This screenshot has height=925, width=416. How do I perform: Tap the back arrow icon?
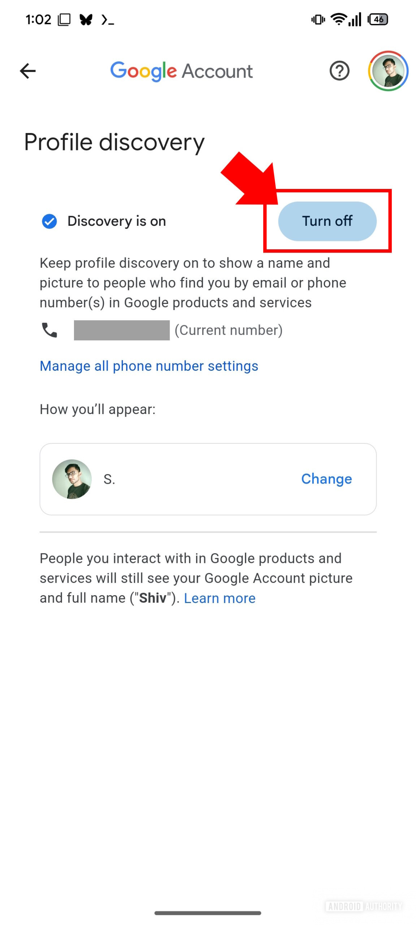[28, 71]
